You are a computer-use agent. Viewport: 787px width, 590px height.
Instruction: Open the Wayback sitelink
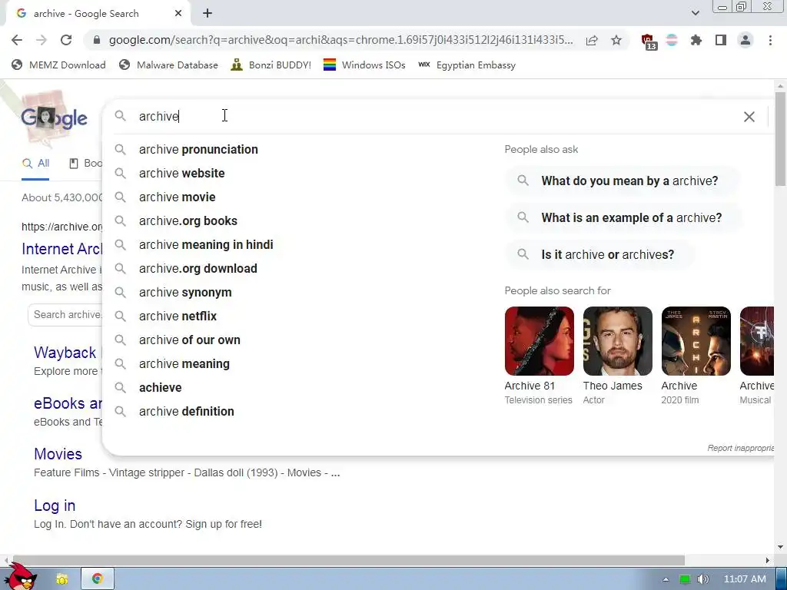coord(65,353)
